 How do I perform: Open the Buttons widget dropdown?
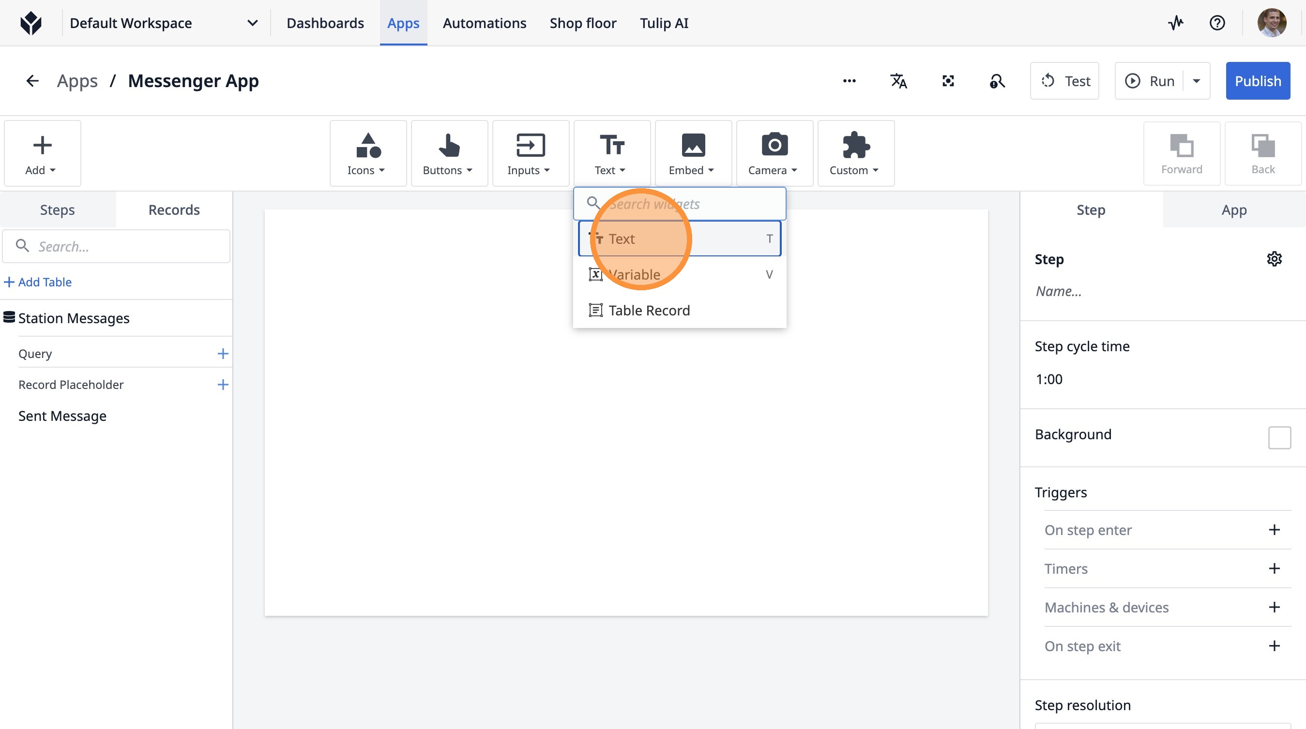(x=449, y=153)
